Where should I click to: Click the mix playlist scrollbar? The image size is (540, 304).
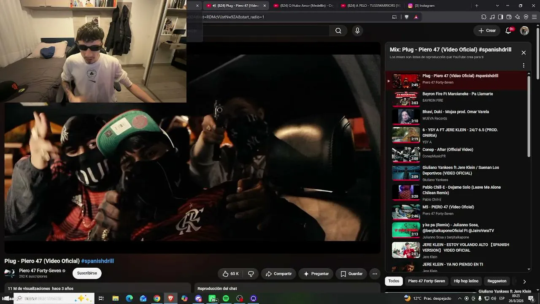pyautogui.click(x=529, y=116)
